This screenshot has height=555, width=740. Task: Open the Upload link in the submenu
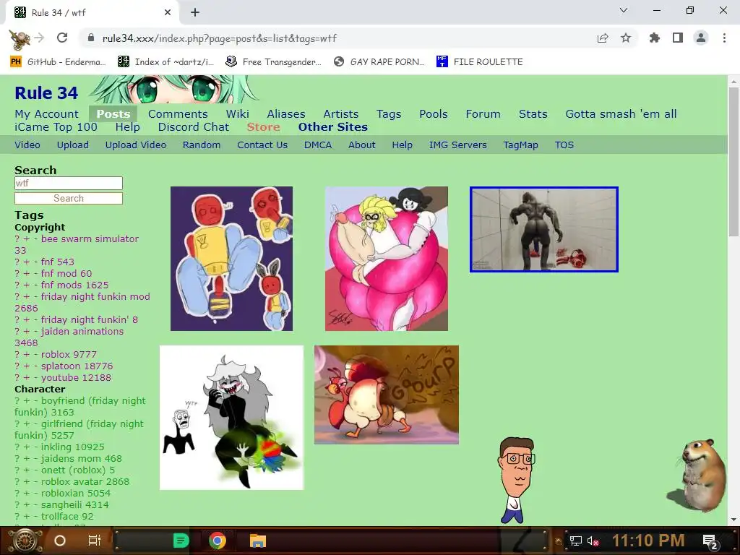(x=73, y=145)
